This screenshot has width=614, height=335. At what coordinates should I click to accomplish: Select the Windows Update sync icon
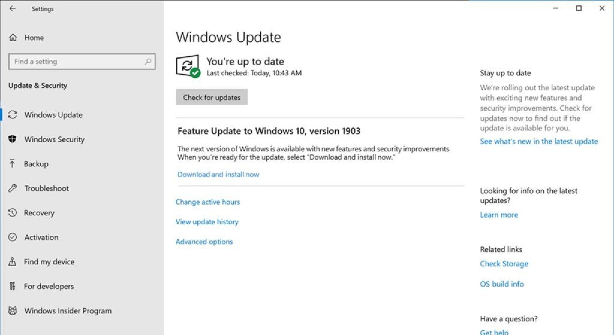click(13, 115)
